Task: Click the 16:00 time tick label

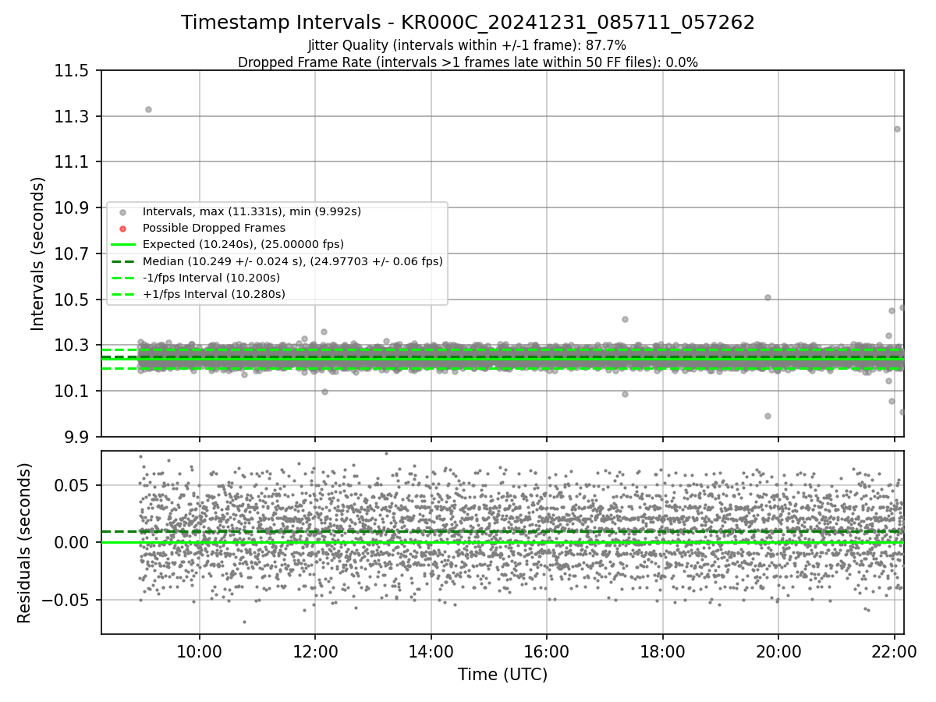Action: coord(546,651)
